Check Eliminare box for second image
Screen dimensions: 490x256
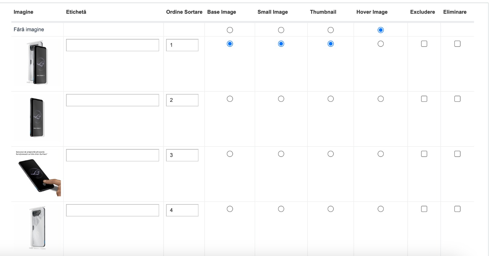click(457, 99)
